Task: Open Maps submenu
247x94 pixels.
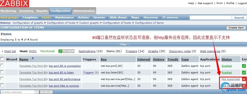Action: pos(135,17)
